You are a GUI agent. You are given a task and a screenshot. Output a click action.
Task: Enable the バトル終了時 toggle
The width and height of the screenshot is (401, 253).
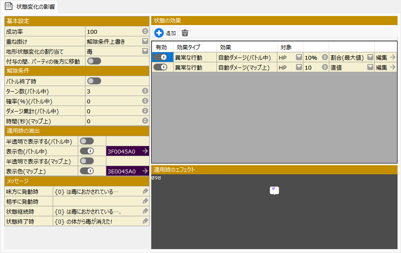coord(94,81)
